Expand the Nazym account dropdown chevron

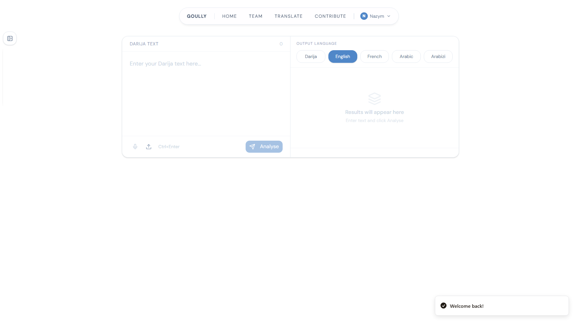(x=389, y=16)
